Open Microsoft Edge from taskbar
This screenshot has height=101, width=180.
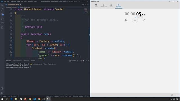[12, 99]
